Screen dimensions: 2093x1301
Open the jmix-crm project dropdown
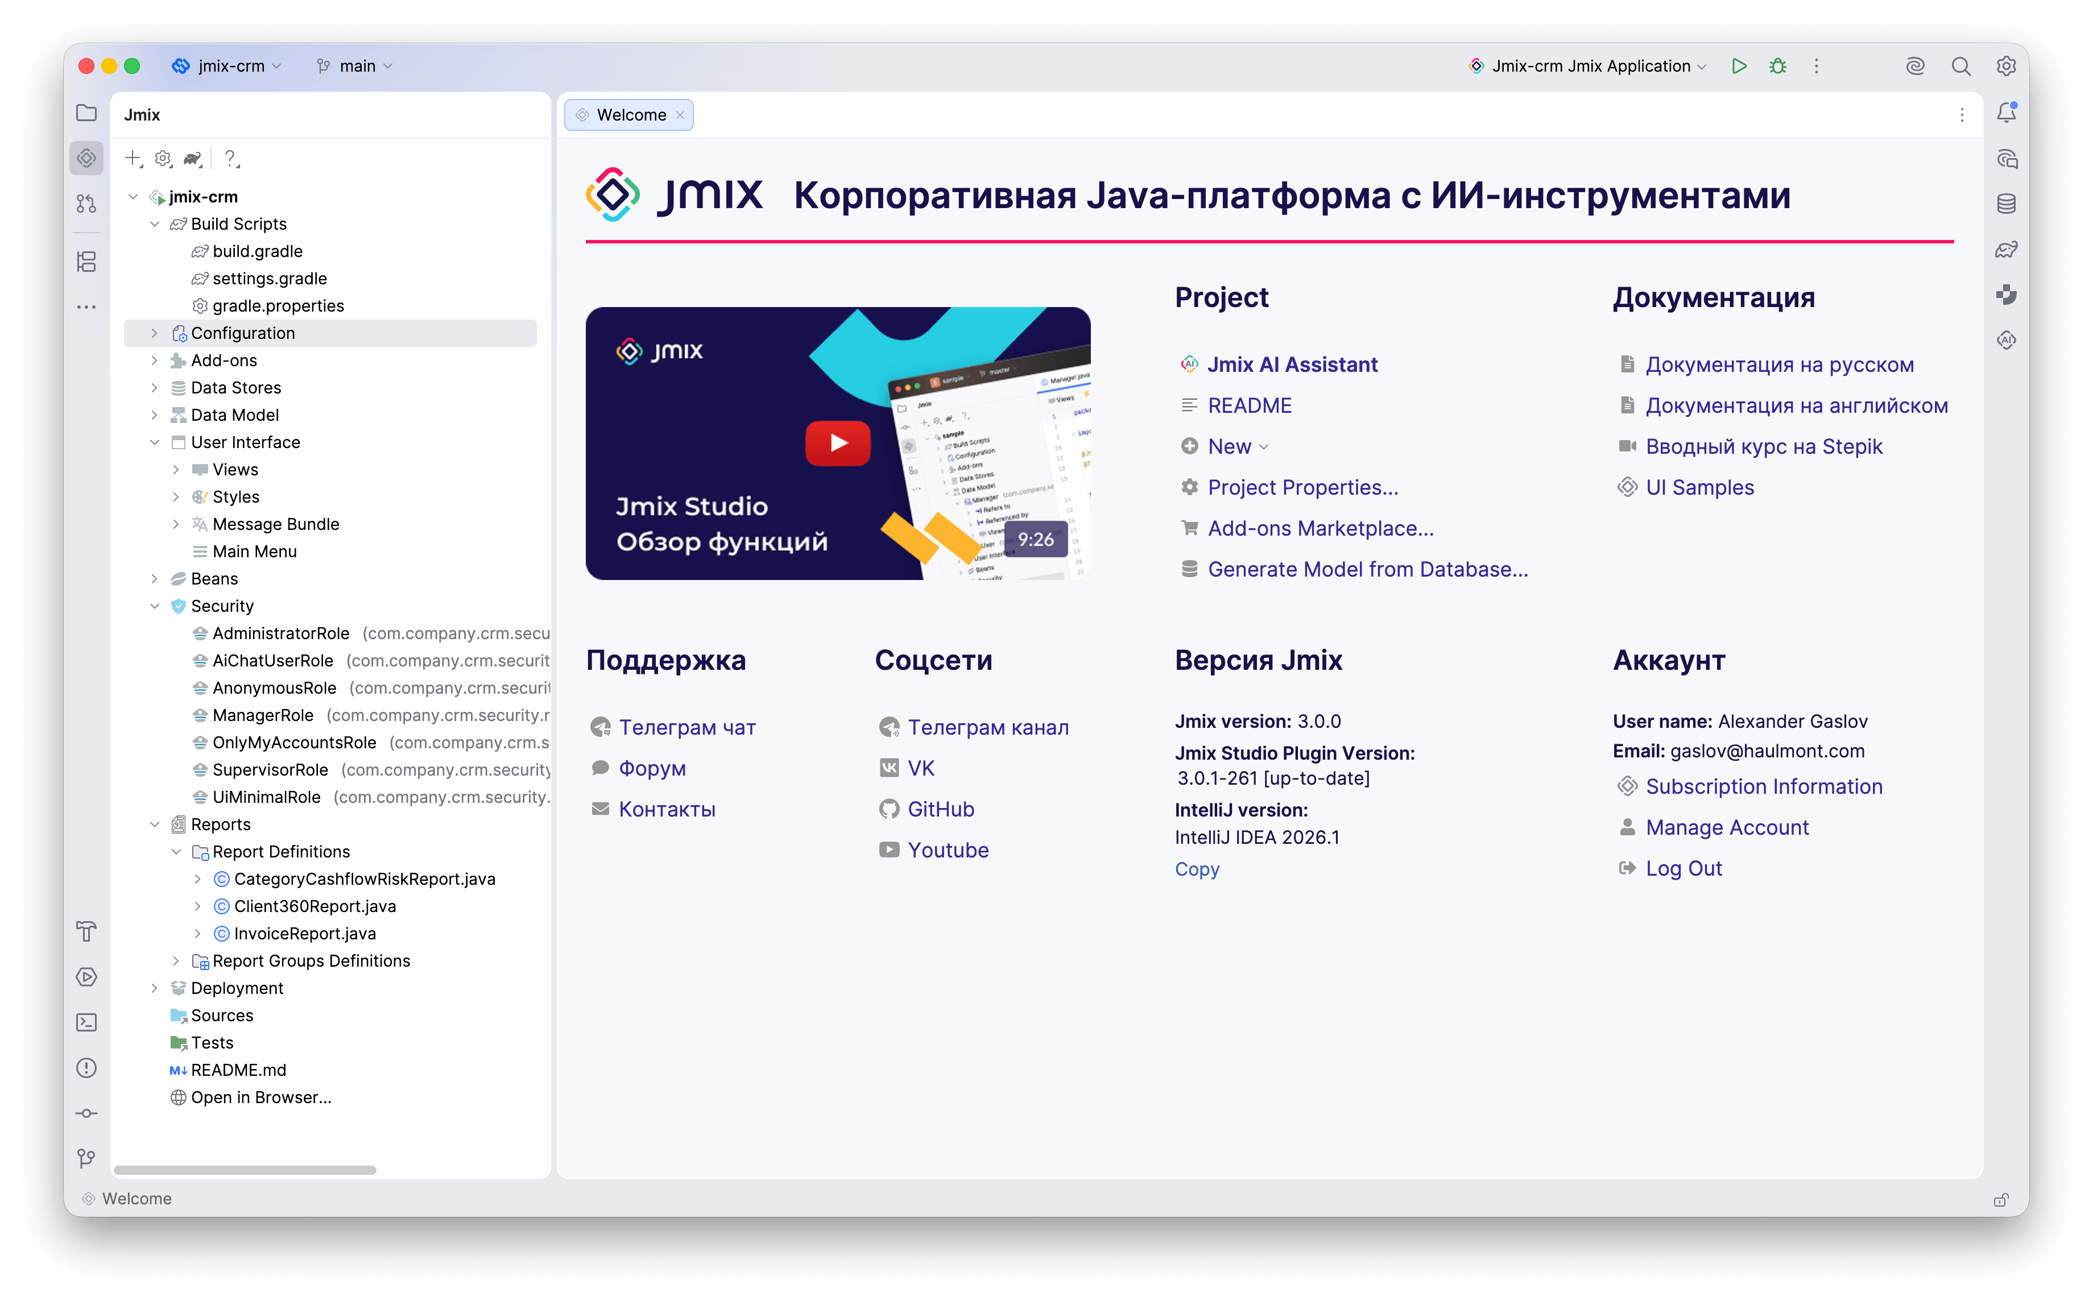[x=227, y=67]
